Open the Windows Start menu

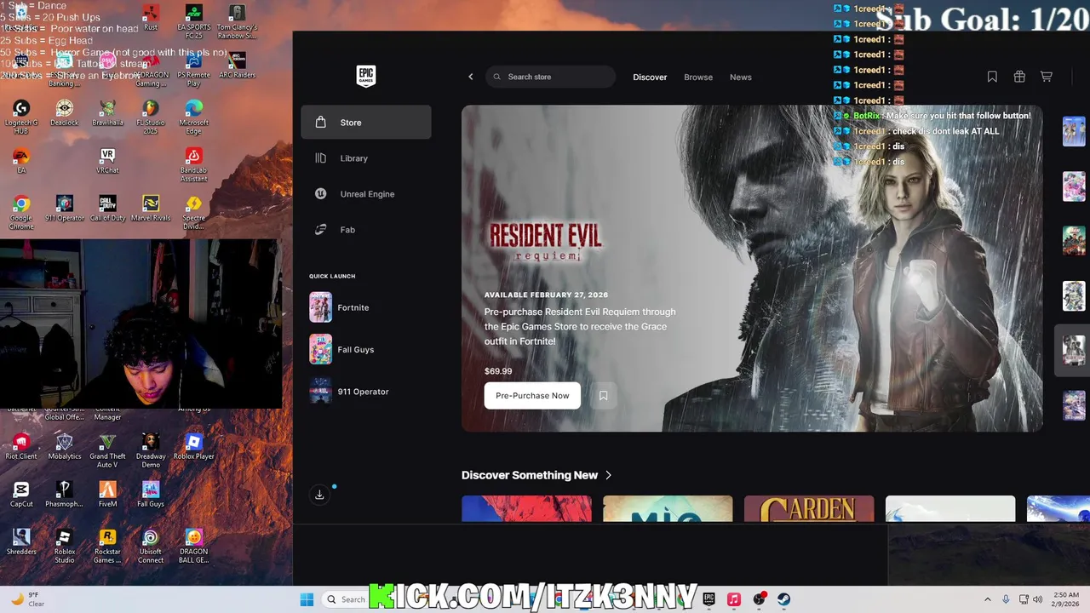point(307,599)
